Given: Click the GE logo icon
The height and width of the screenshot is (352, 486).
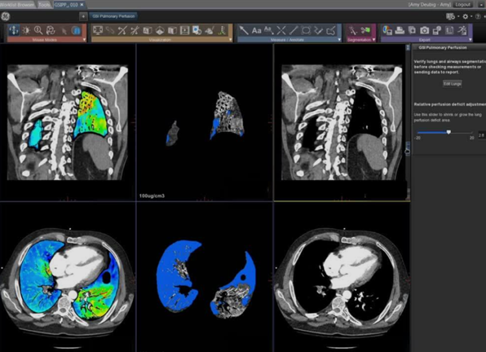Looking at the screenshot, I should point(5,16).
